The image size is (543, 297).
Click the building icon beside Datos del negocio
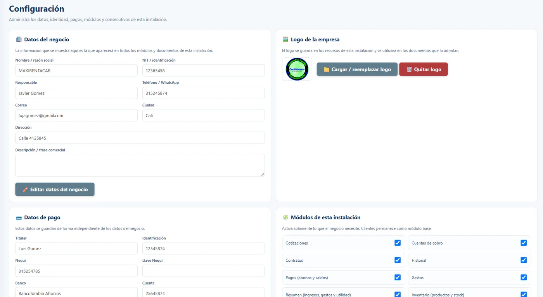point(19,40)
